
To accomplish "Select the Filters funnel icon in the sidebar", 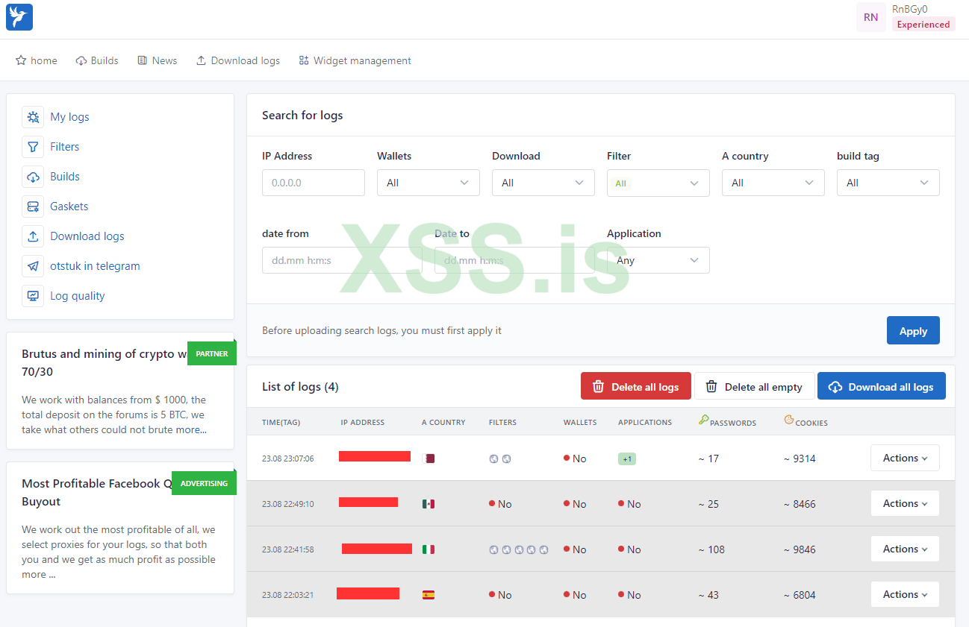I will click(x=33, y=147).
